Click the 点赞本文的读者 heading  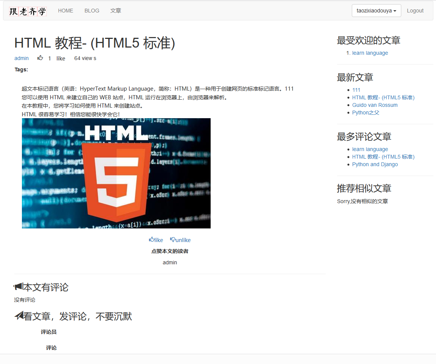169,251
